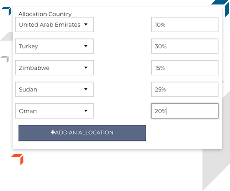Click the arrow icon beside Sudan

[x=86, y=89]
